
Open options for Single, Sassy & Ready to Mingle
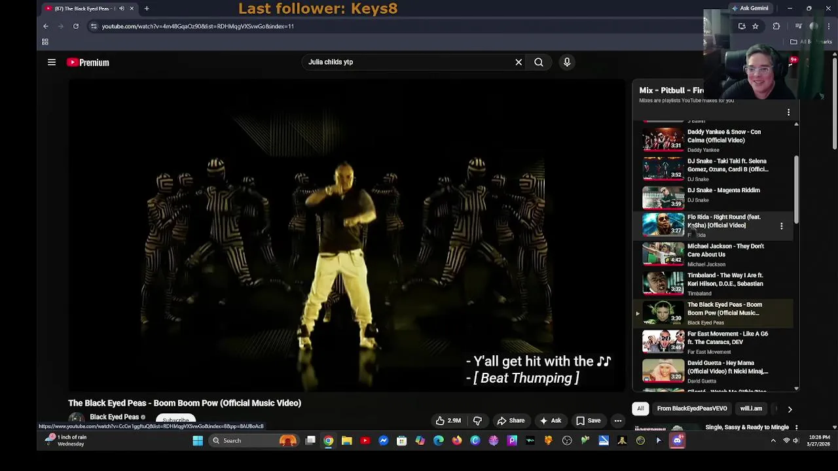[797, 427]
